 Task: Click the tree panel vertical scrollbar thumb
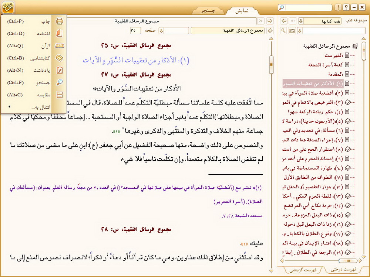[x=364, y=51]
